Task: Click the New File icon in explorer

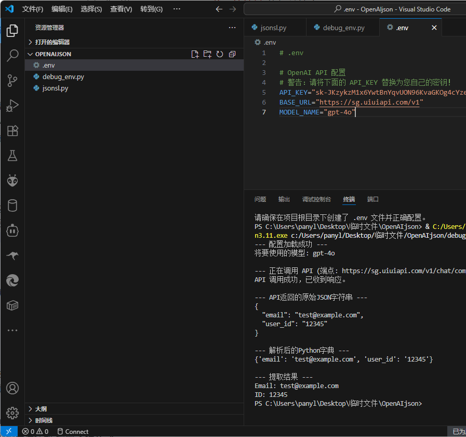Action: click(x=195, y=54)
